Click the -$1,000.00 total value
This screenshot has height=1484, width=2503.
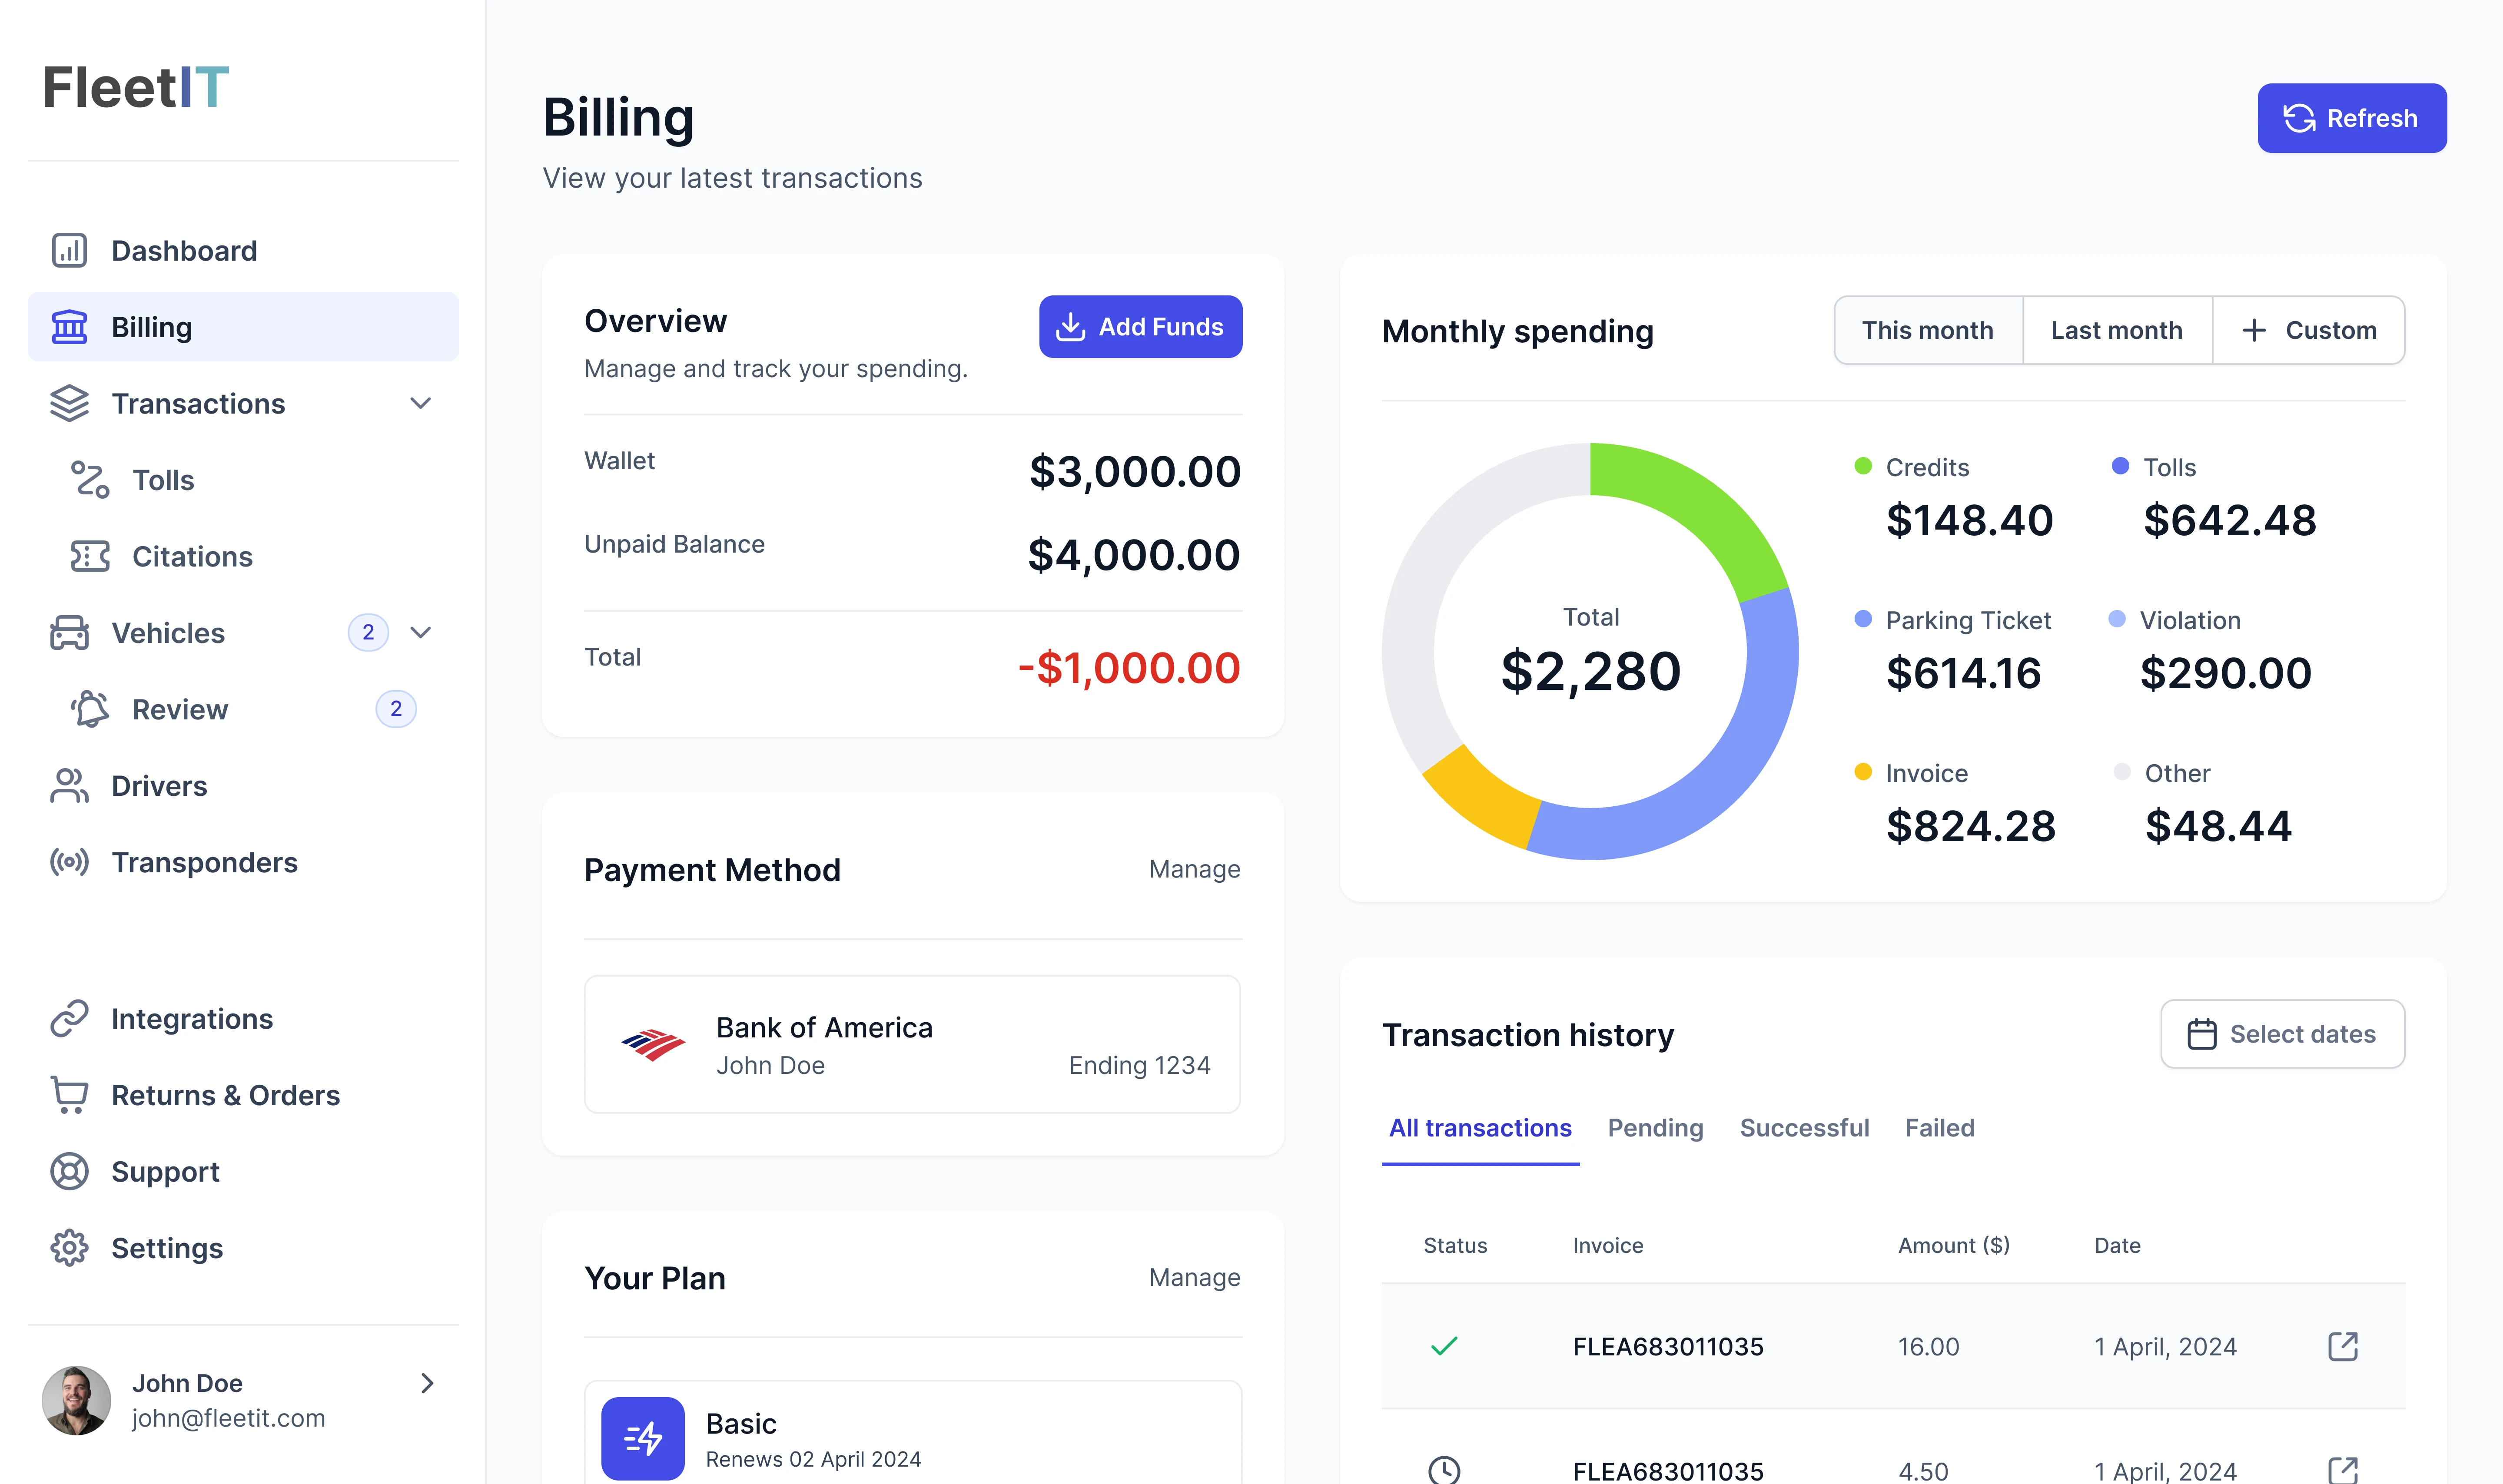coord(1129,668)
